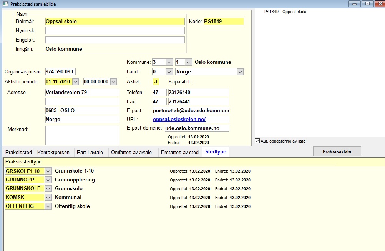Screen dimensions: 385x251
Task: Select the Part i avtale tab
Action: pyautogui.click(x=90, y=152)
